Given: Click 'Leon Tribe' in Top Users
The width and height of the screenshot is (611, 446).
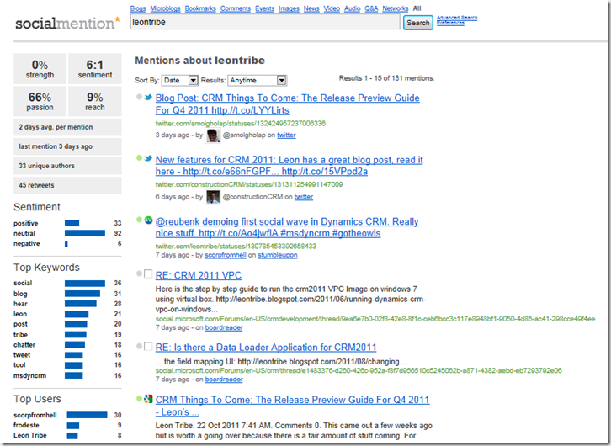Looking at the screenshot, I should [30, 436].
